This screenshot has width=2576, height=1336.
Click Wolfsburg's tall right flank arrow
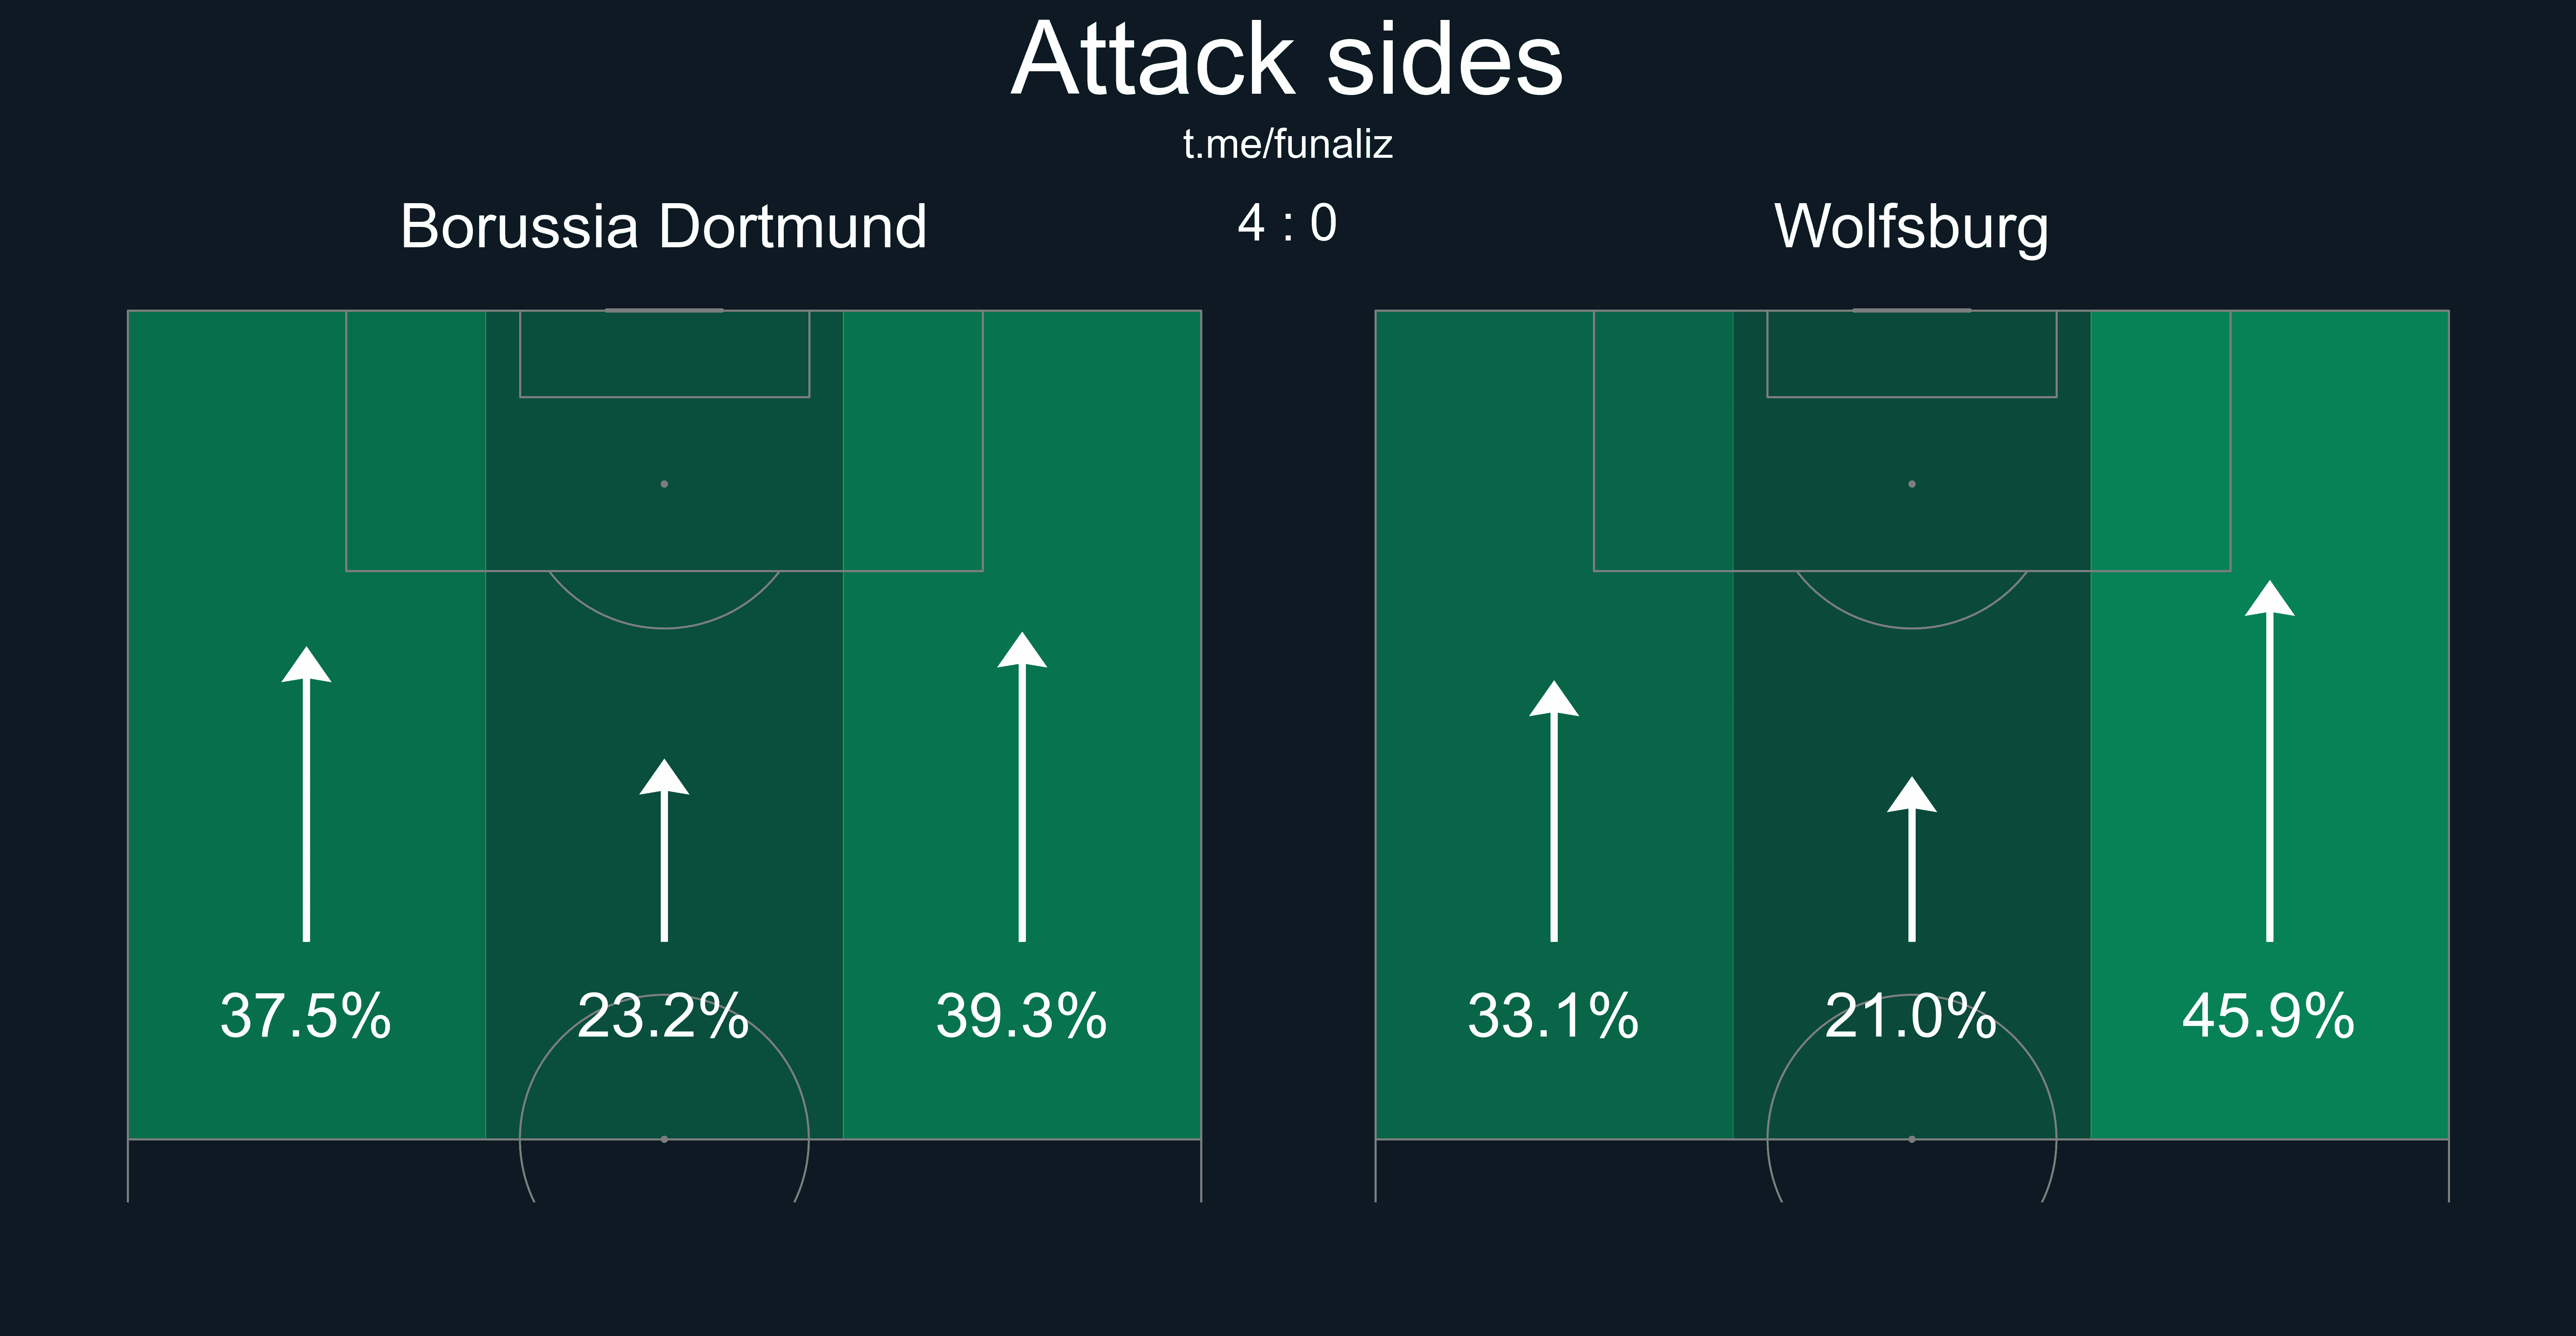pos(2270,761)
